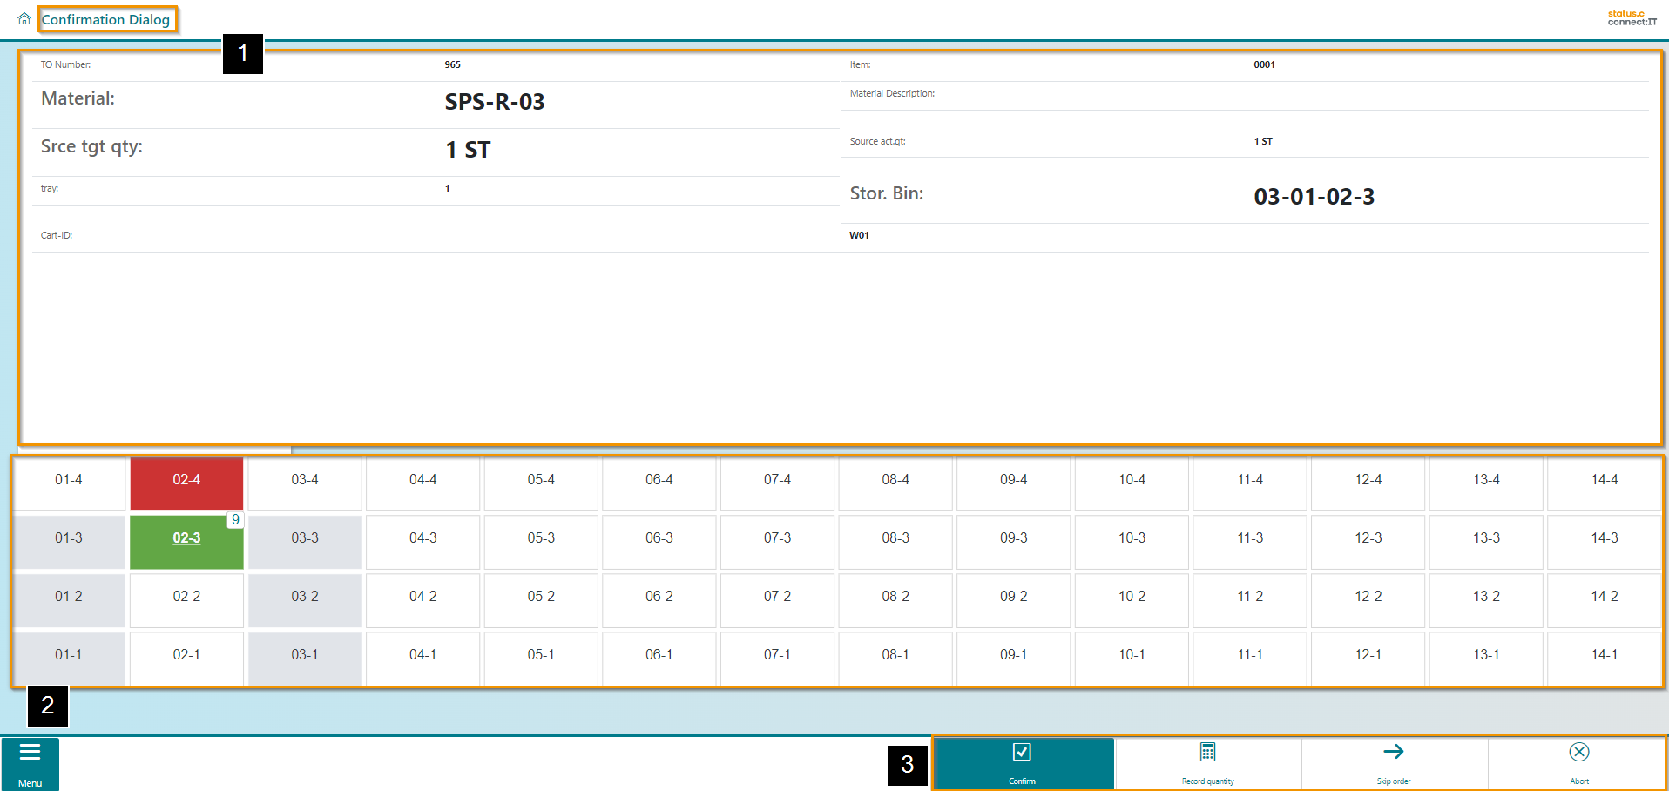1669x791 pixels.
Task: Click the Confirmation Dialog title
Action: 105,19
